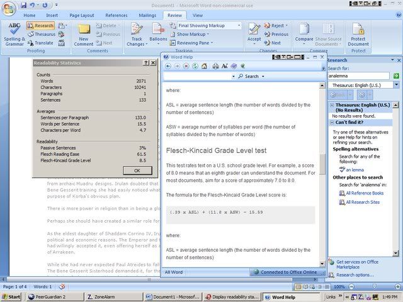The height and width of the screenshot is (302, 403).
Task: Click the Windows Start button
Action: pyautogui.click(x=11, y=297)
